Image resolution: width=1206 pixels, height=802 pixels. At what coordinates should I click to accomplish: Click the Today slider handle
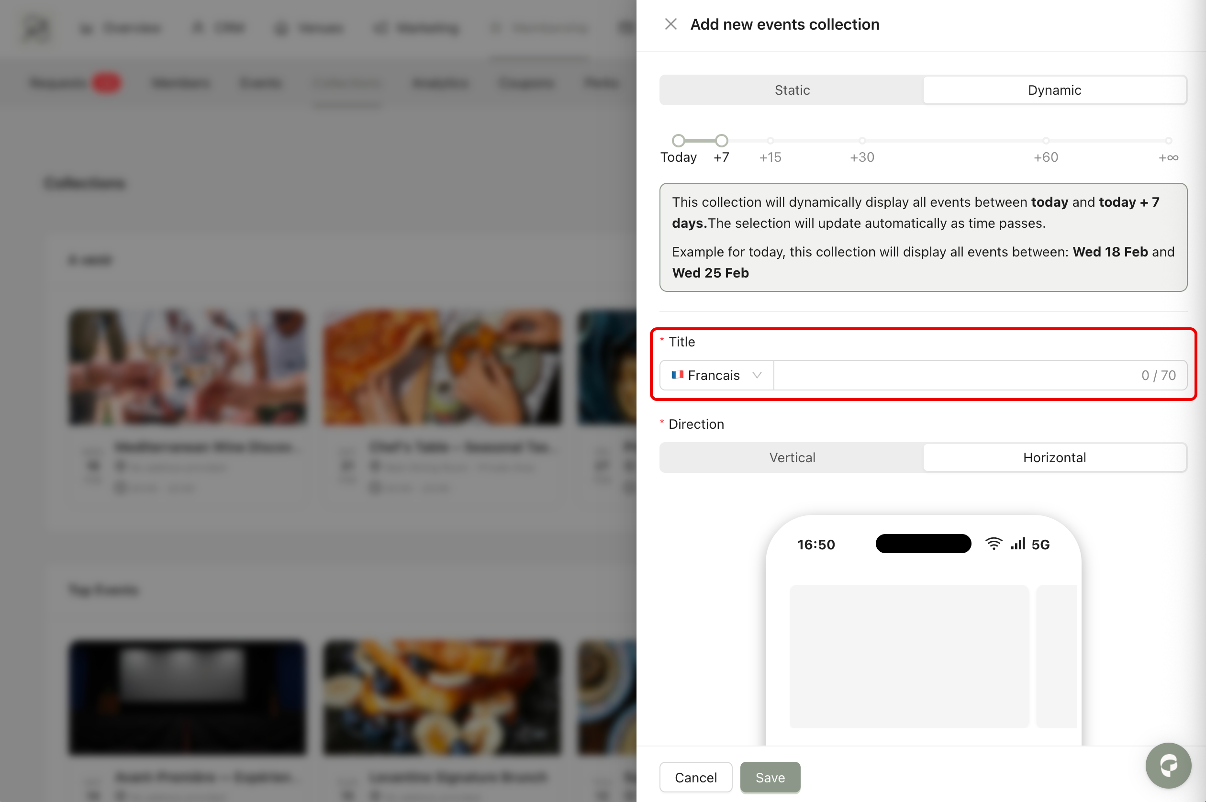(x=678, y=141)
